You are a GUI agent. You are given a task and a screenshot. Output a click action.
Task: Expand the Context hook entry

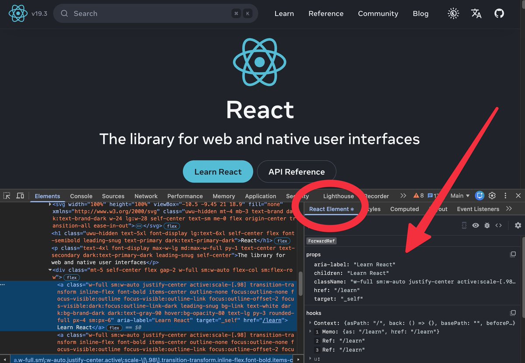tap(310, 323)
